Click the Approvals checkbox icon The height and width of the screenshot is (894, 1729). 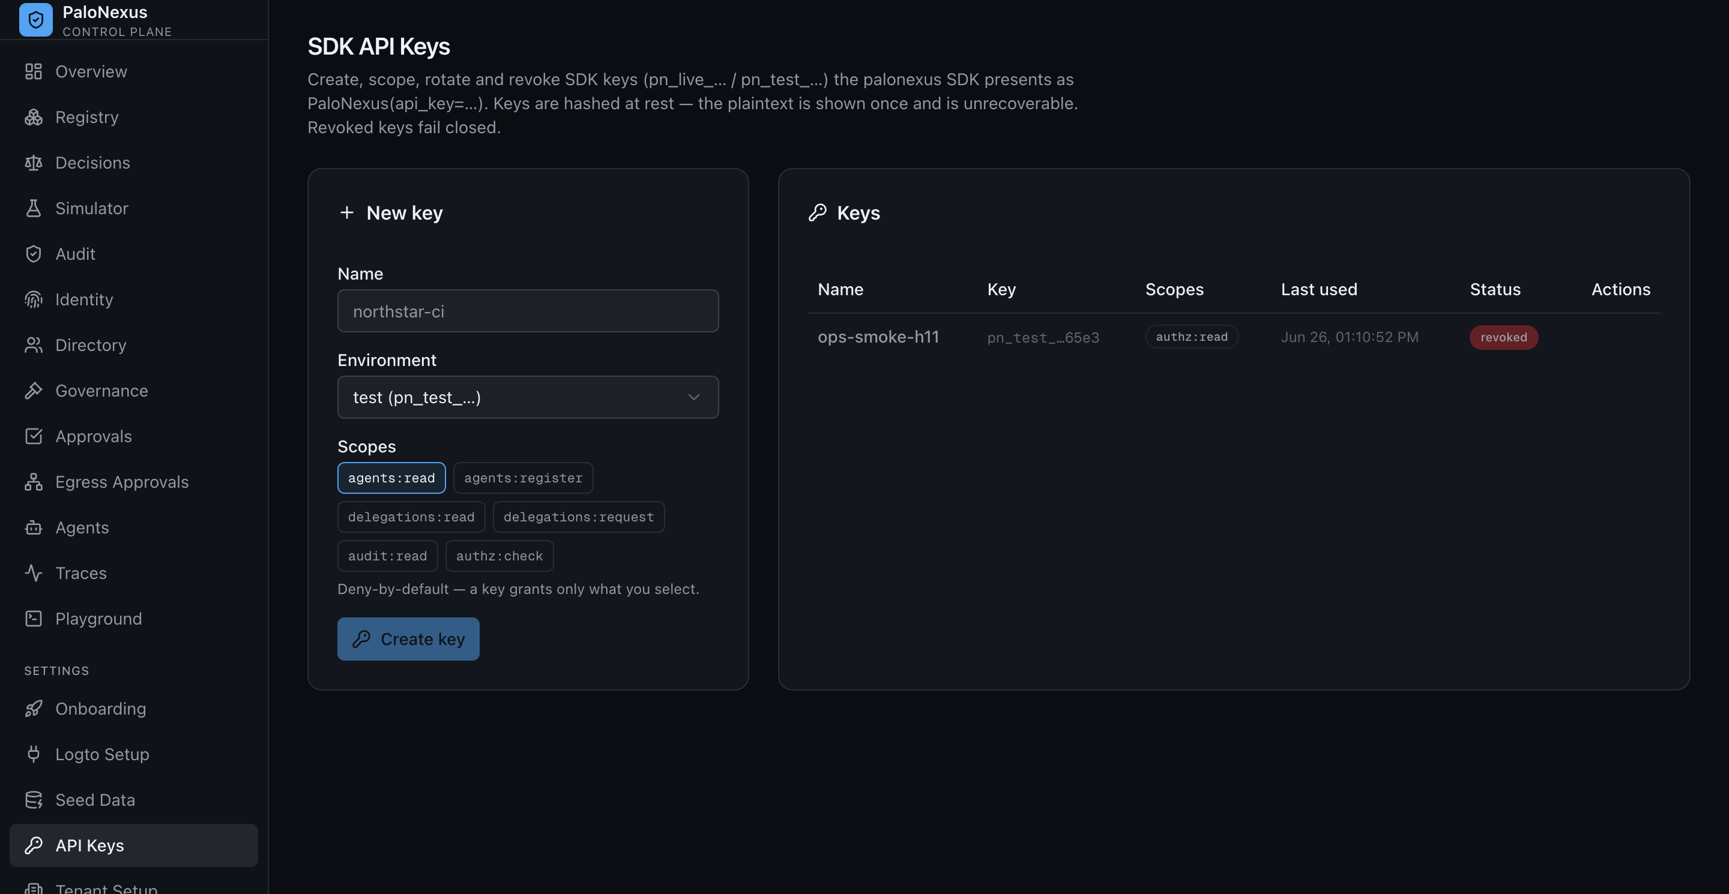click(34, 436)
